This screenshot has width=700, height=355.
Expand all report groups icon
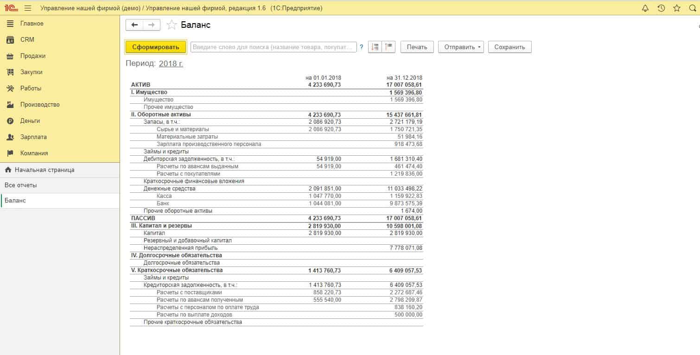[x=375, y=47]
